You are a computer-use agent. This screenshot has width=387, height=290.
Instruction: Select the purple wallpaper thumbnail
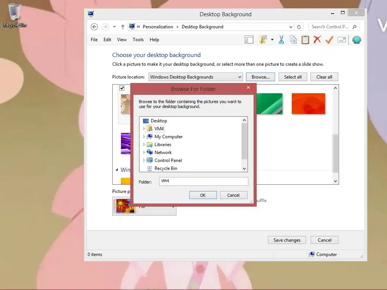click(125, 143)
